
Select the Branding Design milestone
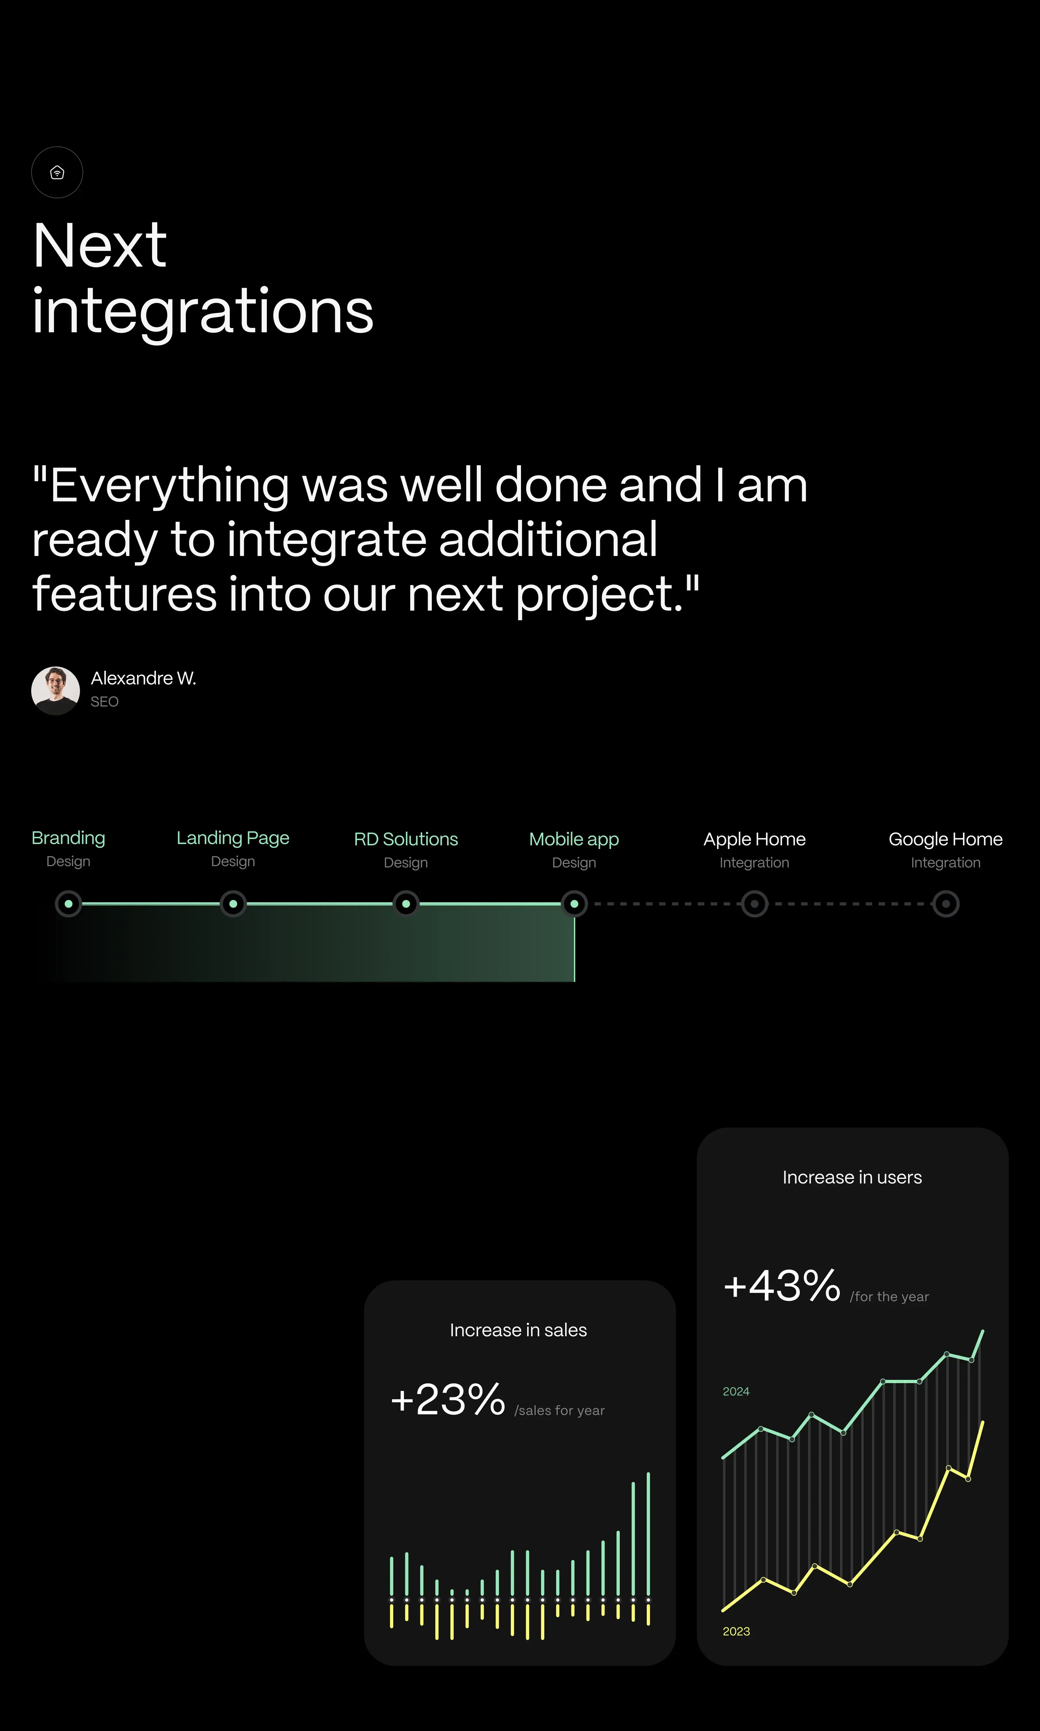click(68, 904)
